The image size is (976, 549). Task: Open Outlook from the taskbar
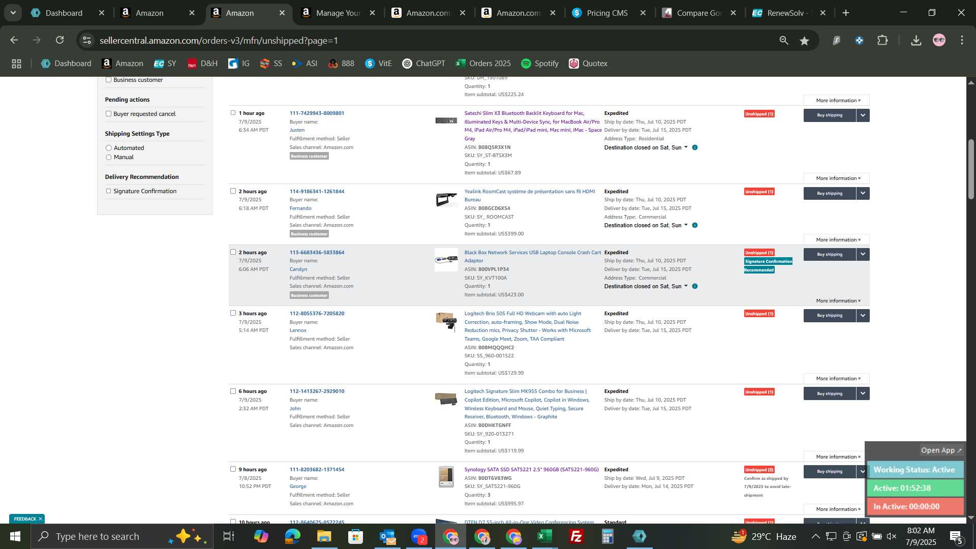click(x=387, y=536)
